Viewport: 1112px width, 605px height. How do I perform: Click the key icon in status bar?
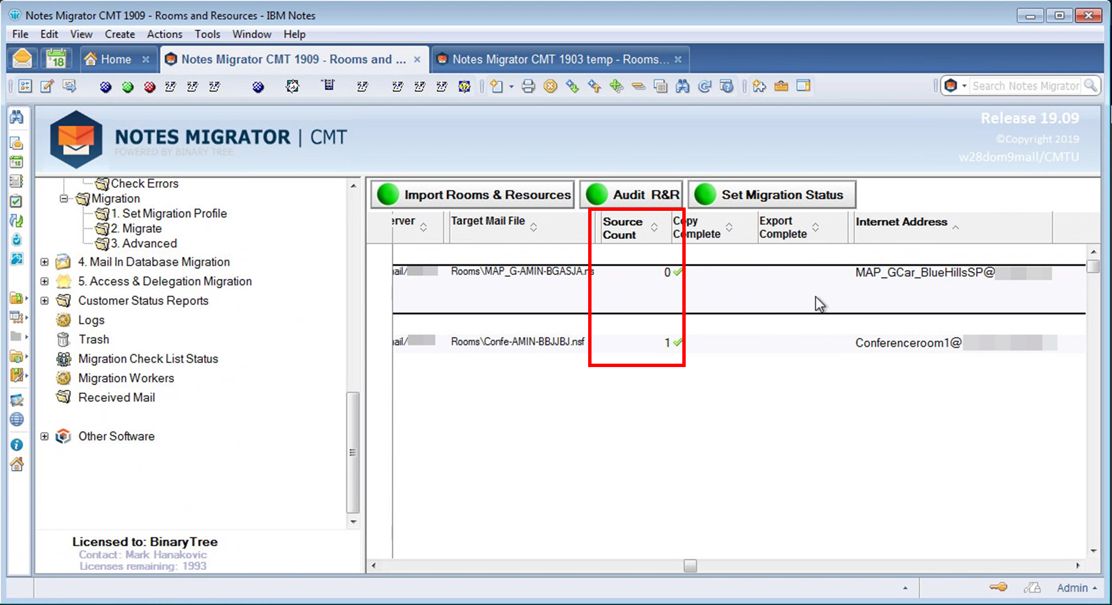tap(998, 588)
